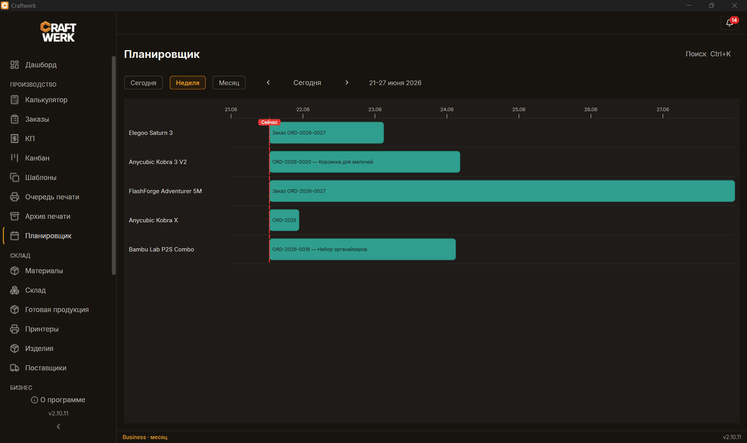
Task: Click the Materials cube icon
Action: click(14, 271)
